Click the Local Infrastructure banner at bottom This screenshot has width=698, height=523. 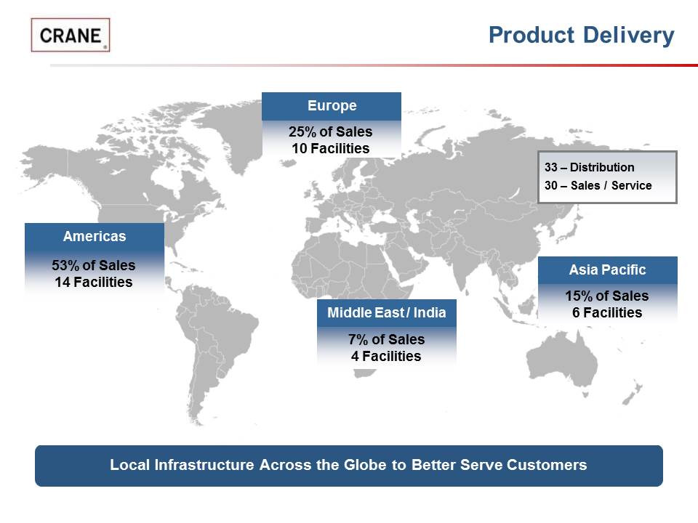coord(348,466)
